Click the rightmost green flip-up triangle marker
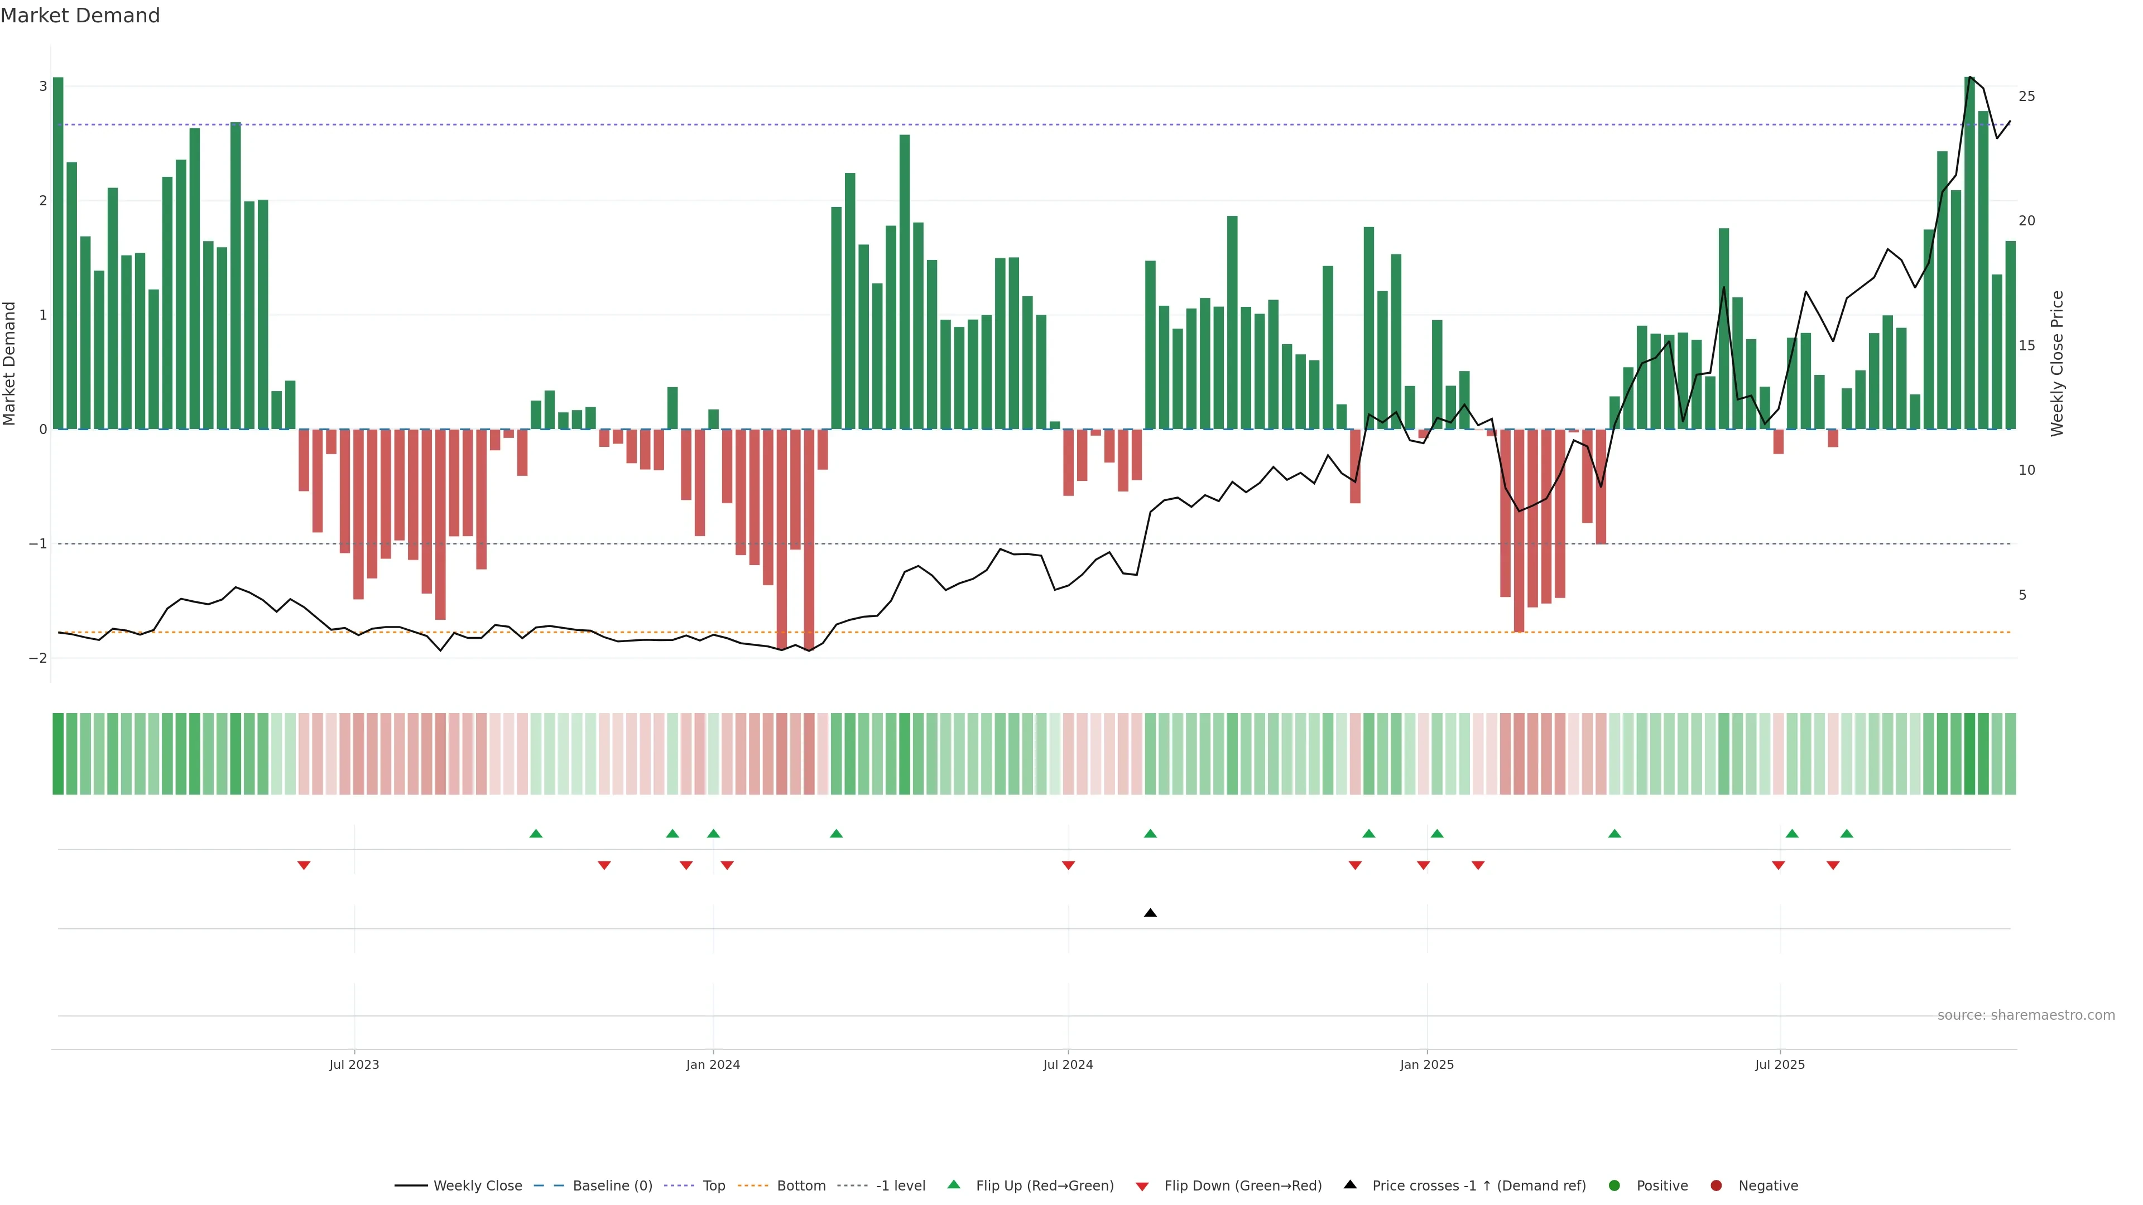Image resolution: width=2143 pixels, height=1205 pixels. 1847,833
